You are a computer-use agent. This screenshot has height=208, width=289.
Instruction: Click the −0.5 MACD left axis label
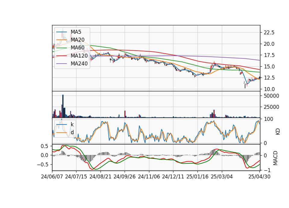point(42,165)
